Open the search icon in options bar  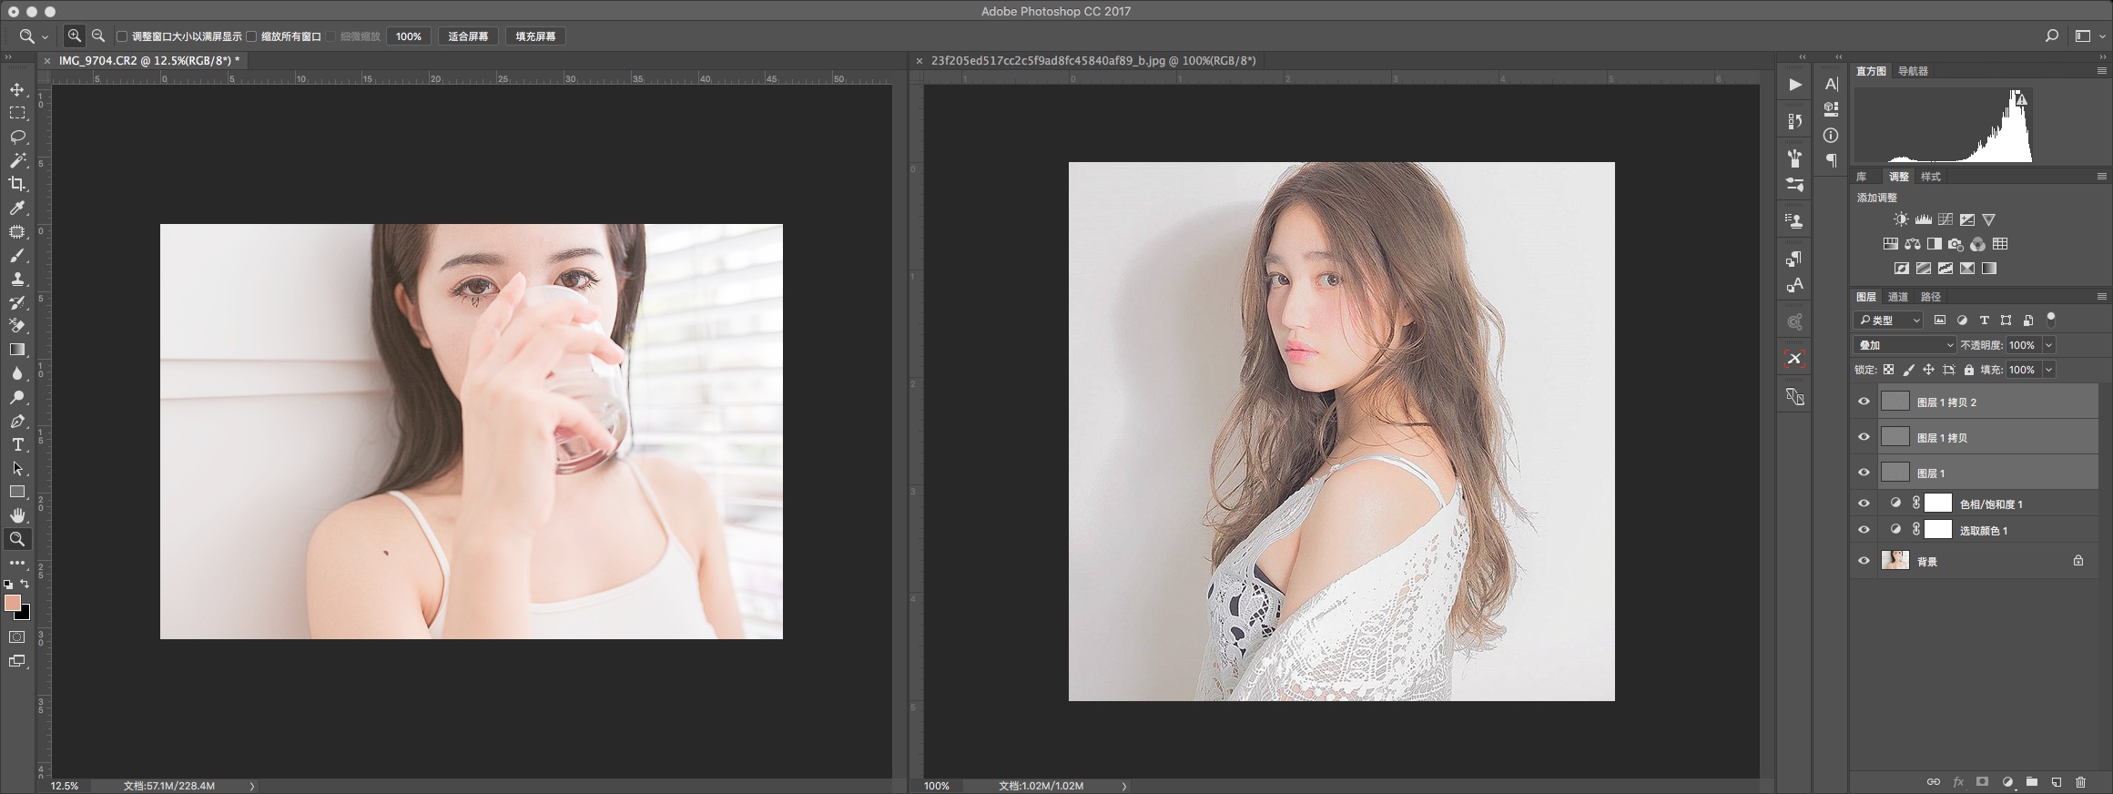click(2051, 36)
